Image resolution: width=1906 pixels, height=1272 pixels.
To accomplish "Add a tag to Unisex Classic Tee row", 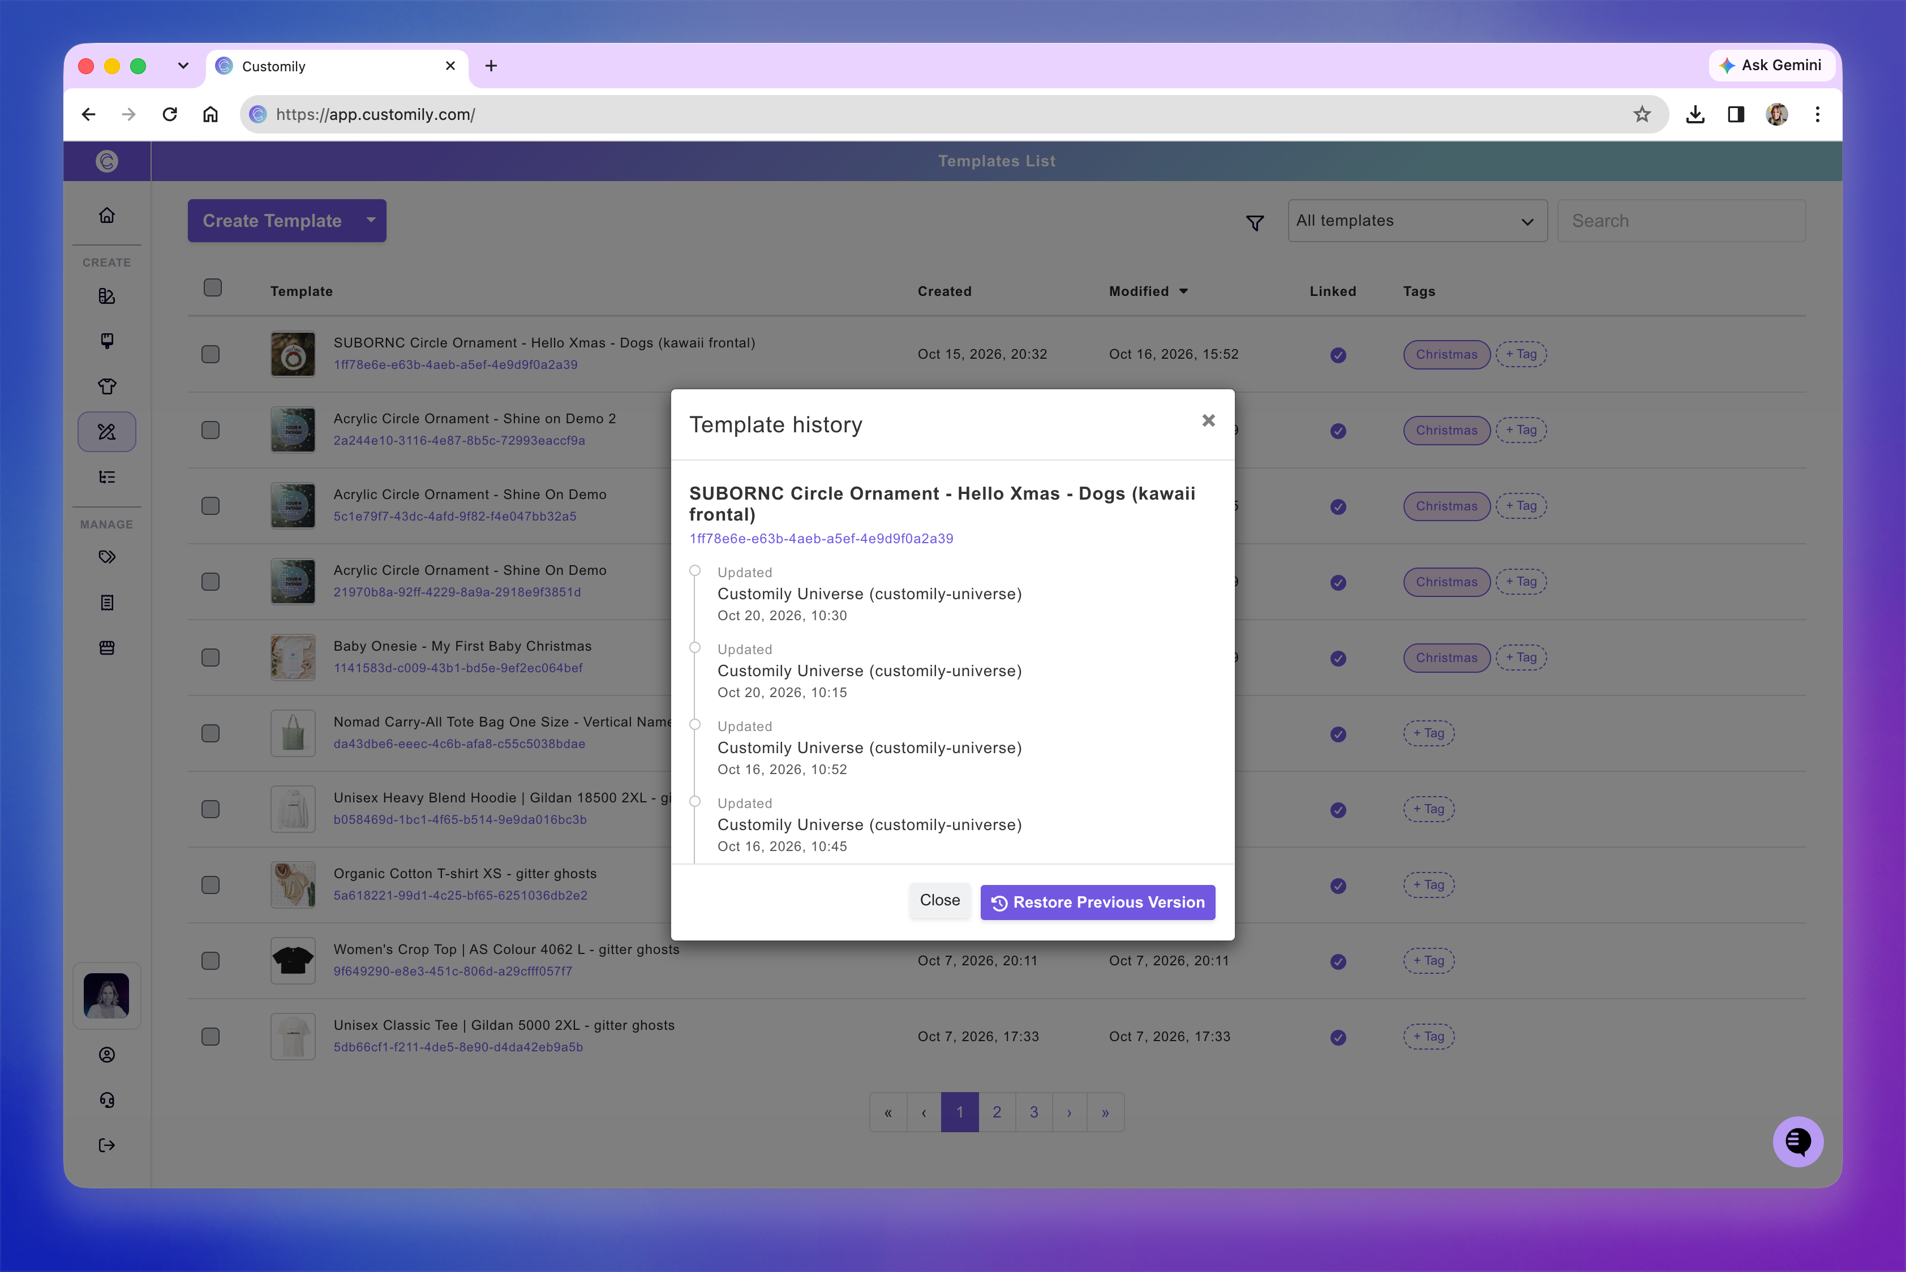I will point(1429,1037).
